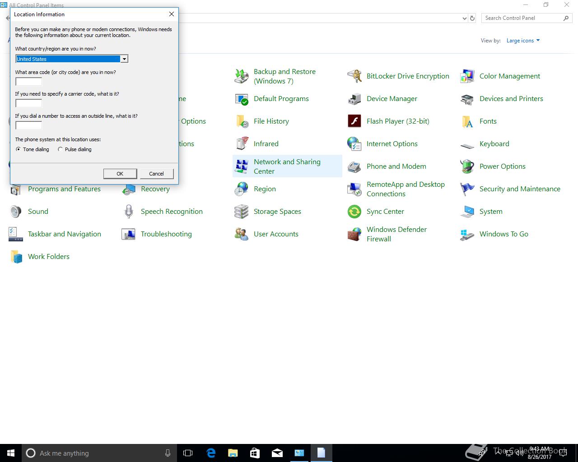Open File Explorer from the taskbar
The height and width of the screenshot is (462, 578).
pos(233,453)
